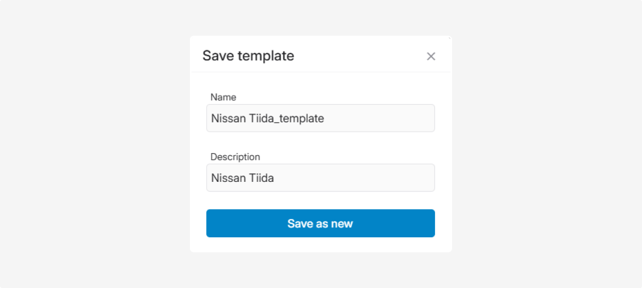Close the Save template dialog
Screen dimensions: 642x288
pos(431,56)
